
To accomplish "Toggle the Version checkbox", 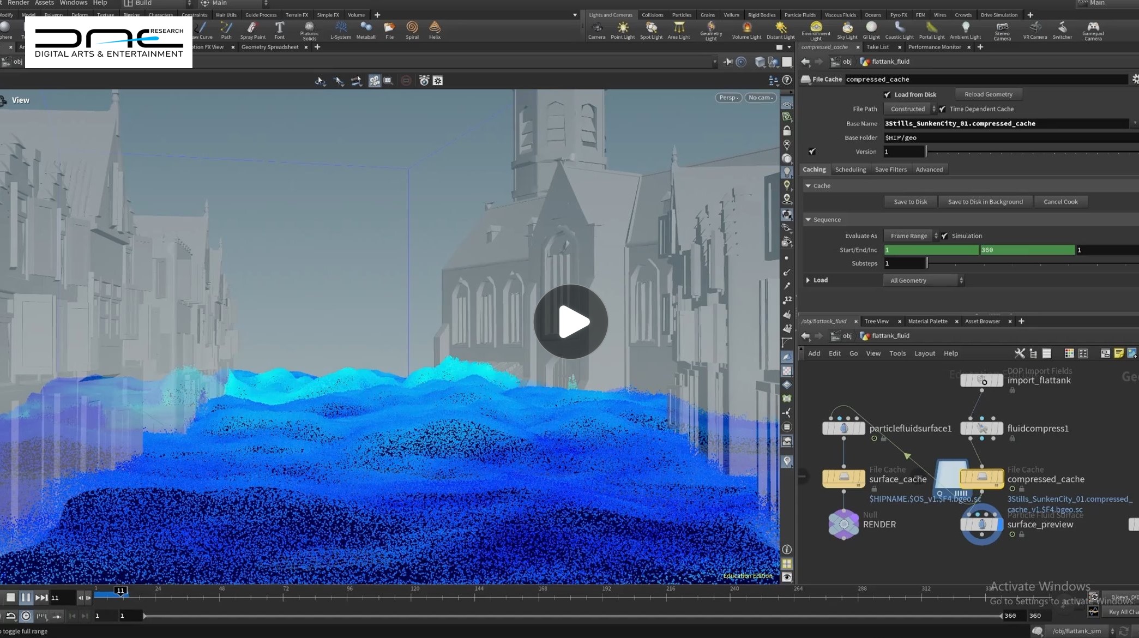I will click(x=812, y=151).
